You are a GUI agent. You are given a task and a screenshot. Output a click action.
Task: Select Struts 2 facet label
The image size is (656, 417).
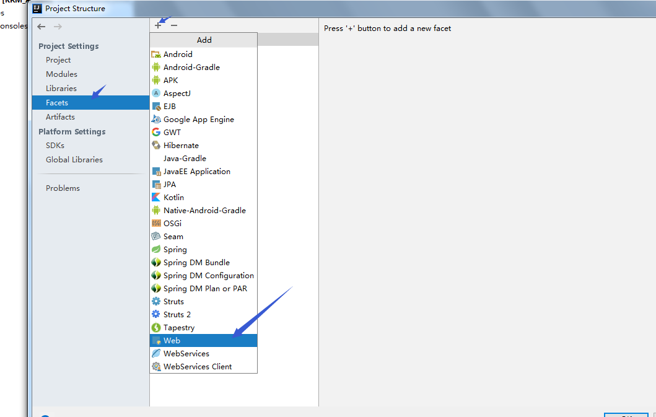[x=177, y=315]
